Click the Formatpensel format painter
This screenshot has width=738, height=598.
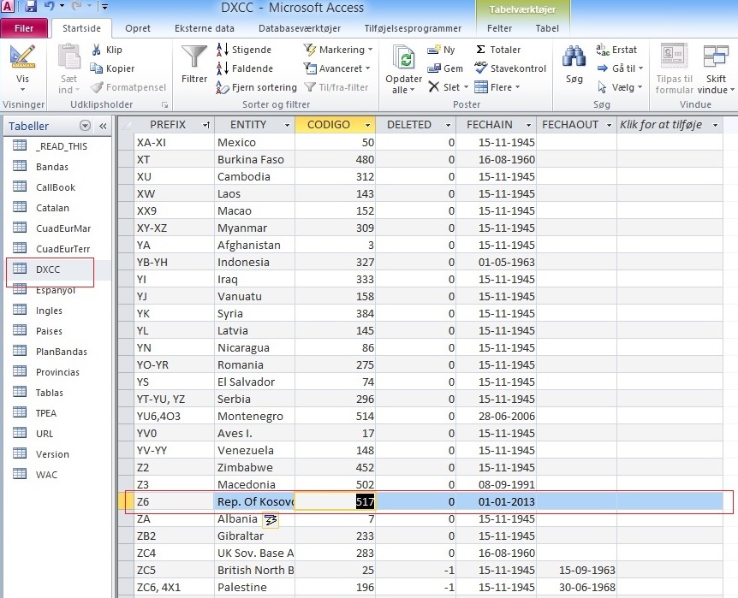(128, 87)
